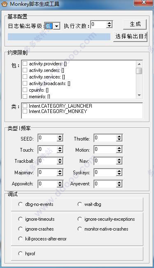Click the monkey app icon in title bar
Viewport: 154px width, 268px height.
point(4,4)
